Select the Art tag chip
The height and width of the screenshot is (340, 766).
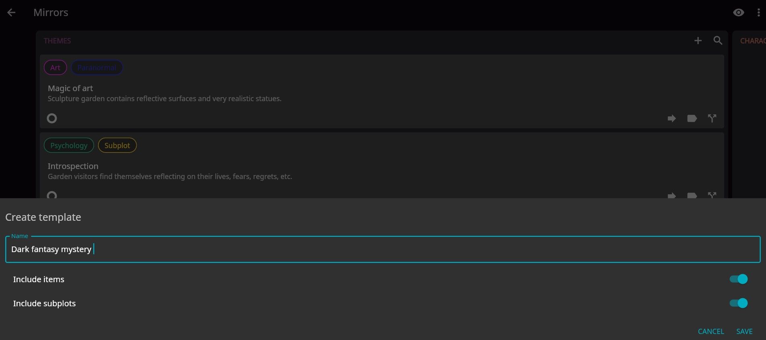pyautogui.click(x=55, y=67)
